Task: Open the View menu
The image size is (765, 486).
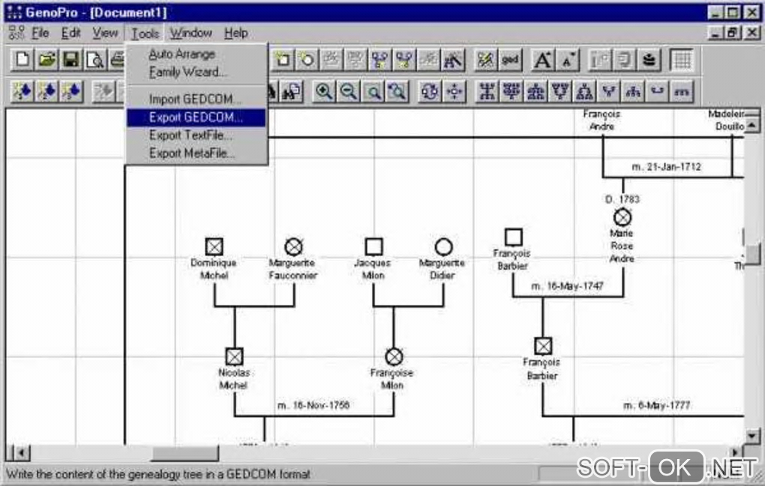Action: pos(105,33)
